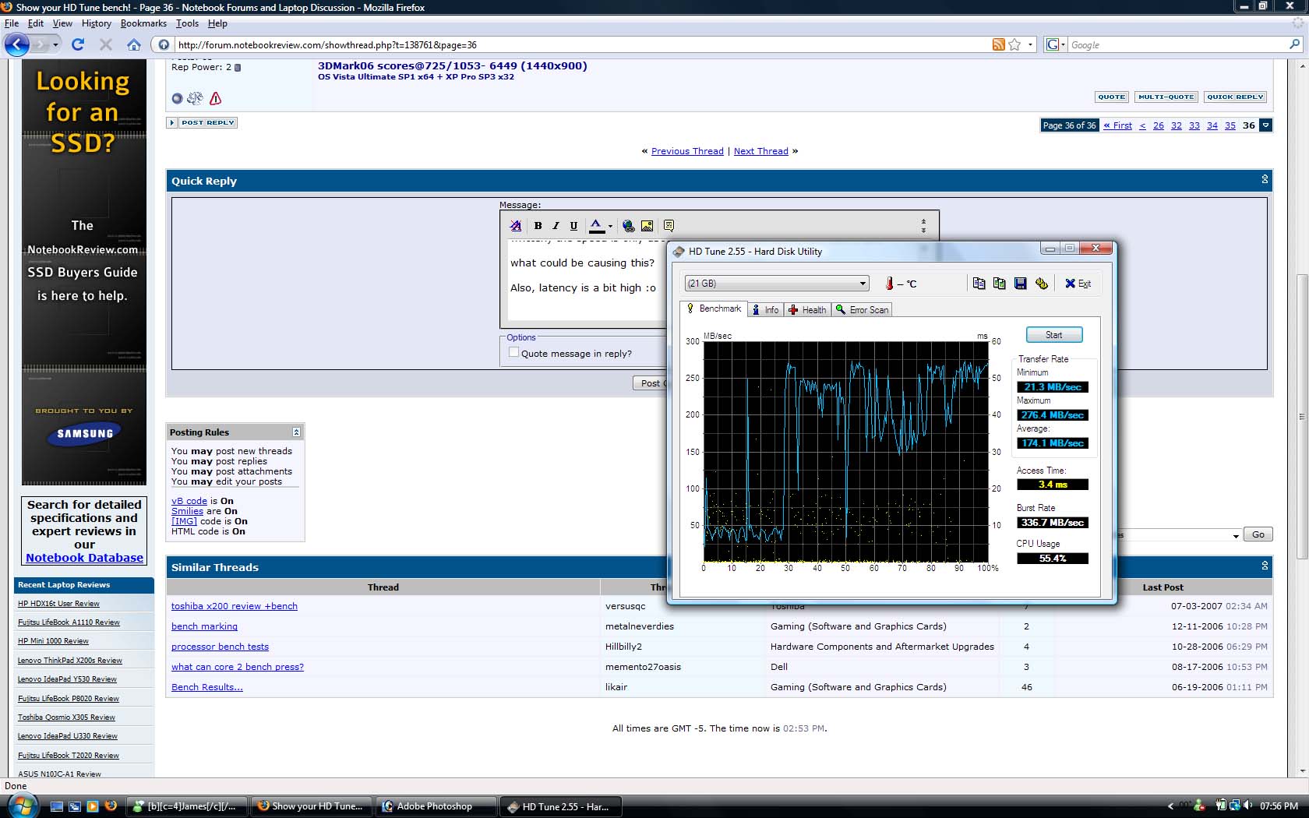Click the QUOTE button on the post

coord(1111,97)
